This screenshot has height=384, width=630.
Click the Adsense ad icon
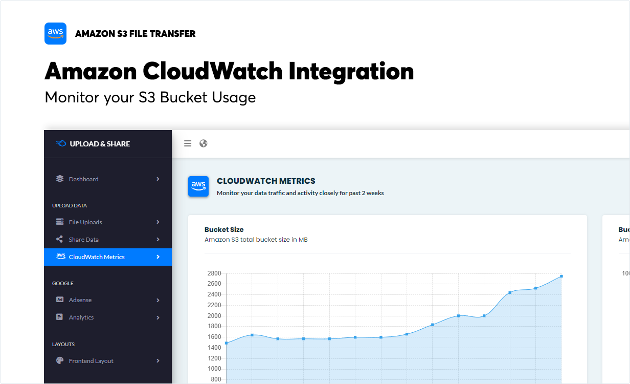point(60,300)
